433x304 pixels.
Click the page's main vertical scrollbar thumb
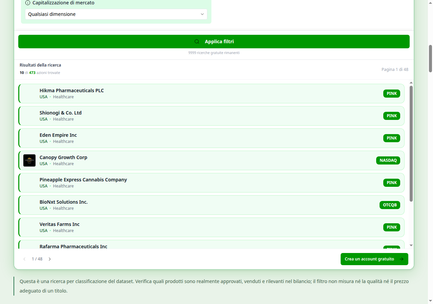(x=431, y=58)
